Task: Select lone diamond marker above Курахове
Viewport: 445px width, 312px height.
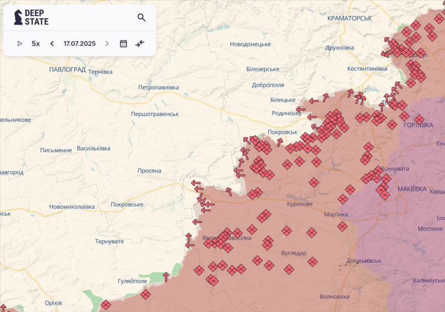Action: click(x=314, y=182)
